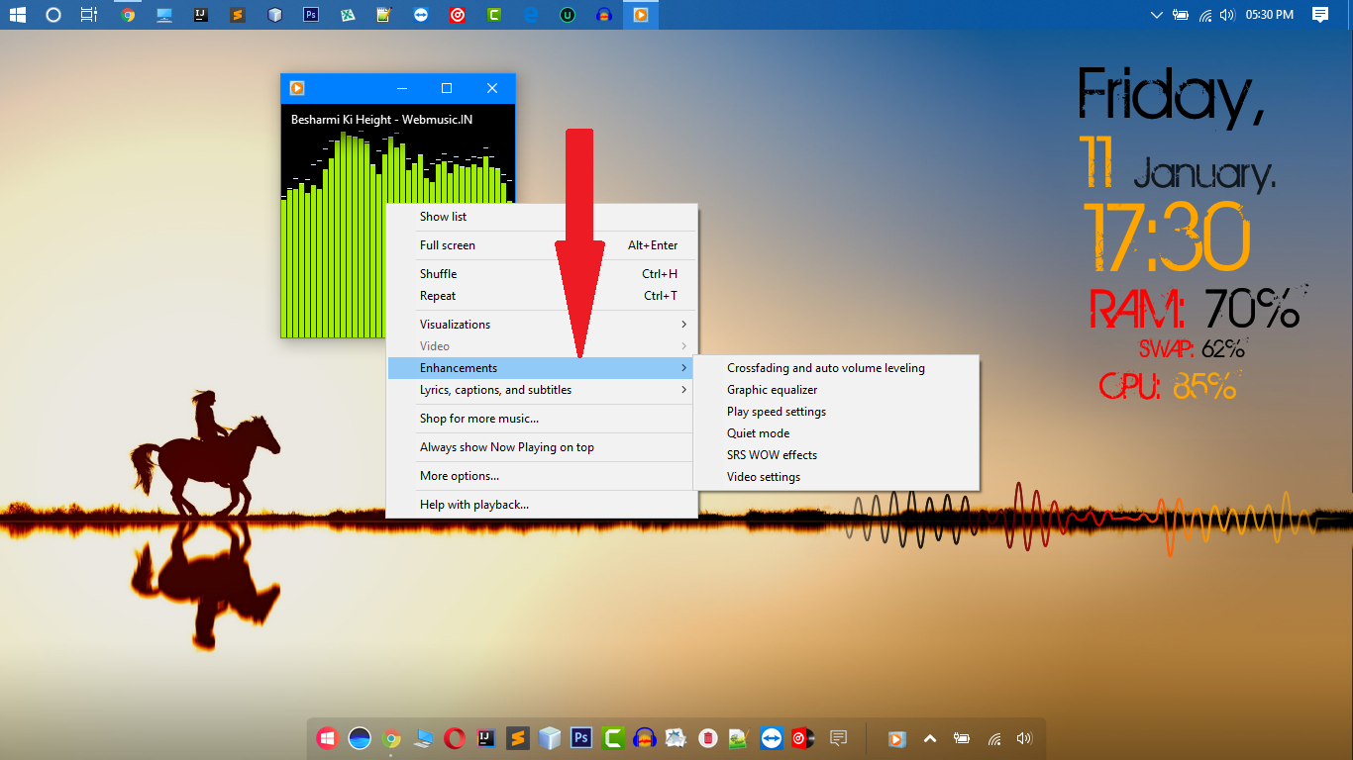Open Photoshop from the top taskbar
This screenshot has width=1353, height=760.
pyautogui.click(x=310, y=15)
